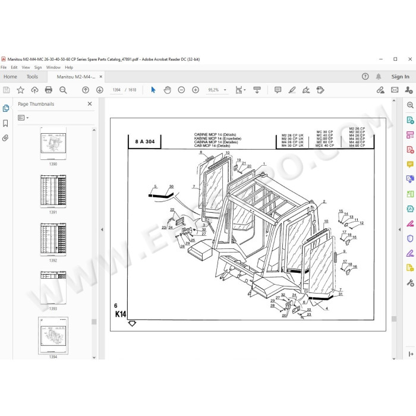Open the Create PDF tool in the right pane
The width and height of the screenshot is (416, 416).
(x=410, y=150)
